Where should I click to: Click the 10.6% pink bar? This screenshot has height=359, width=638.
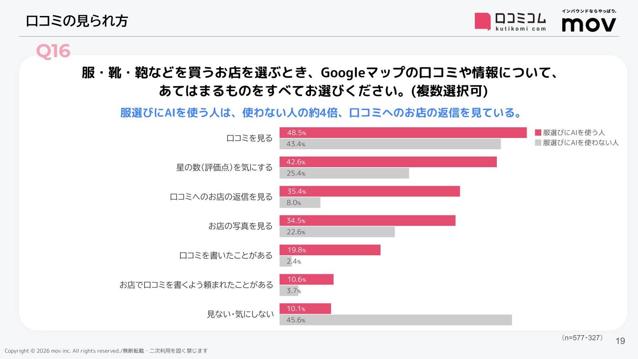coord(306,279)
